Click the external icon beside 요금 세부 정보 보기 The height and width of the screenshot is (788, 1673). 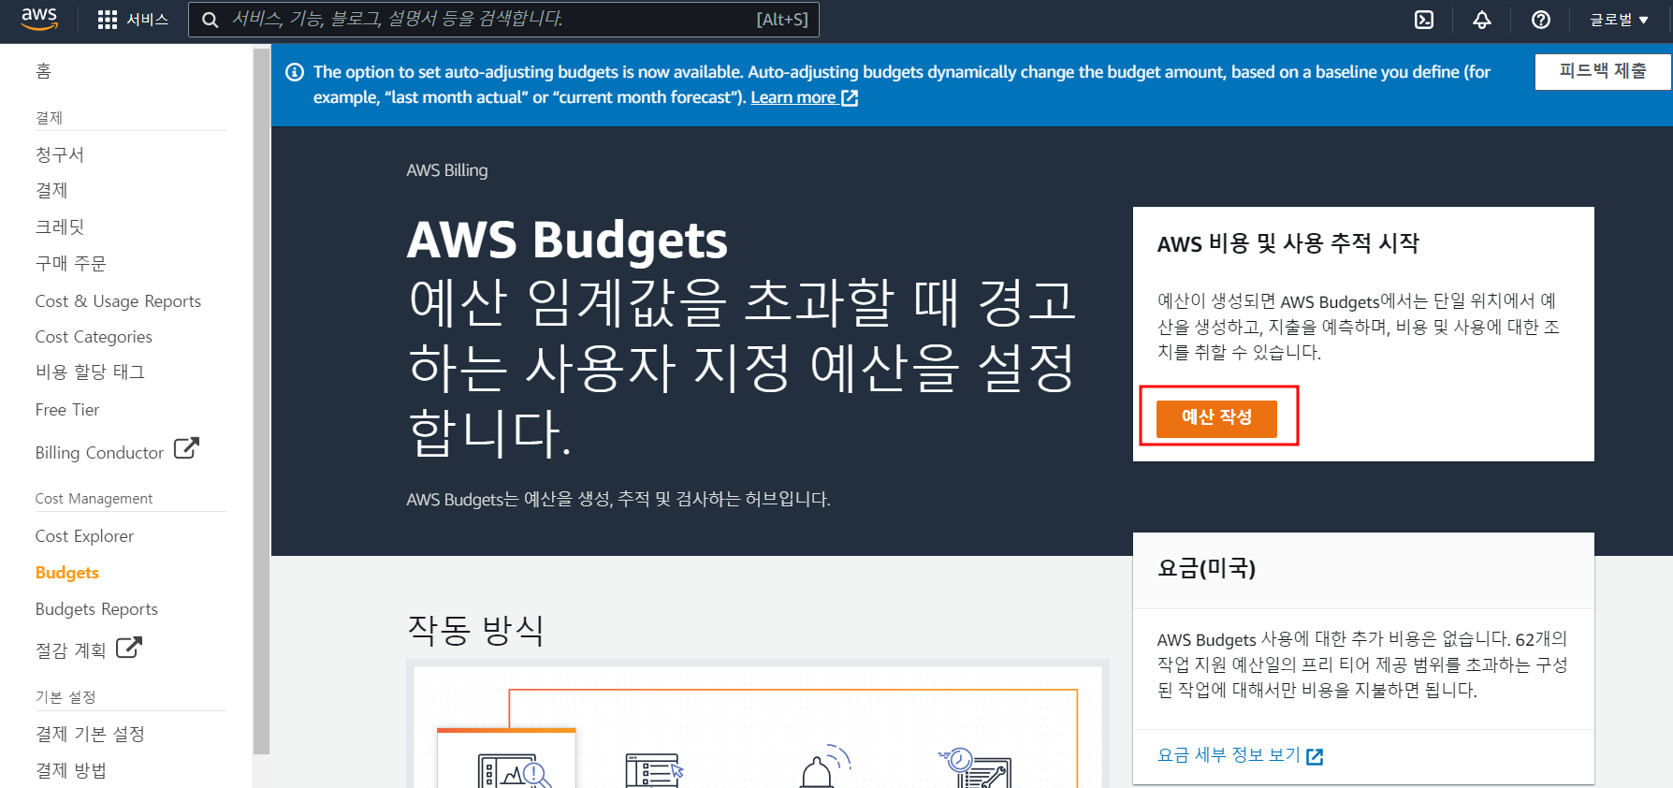(x=1315, y=756)
